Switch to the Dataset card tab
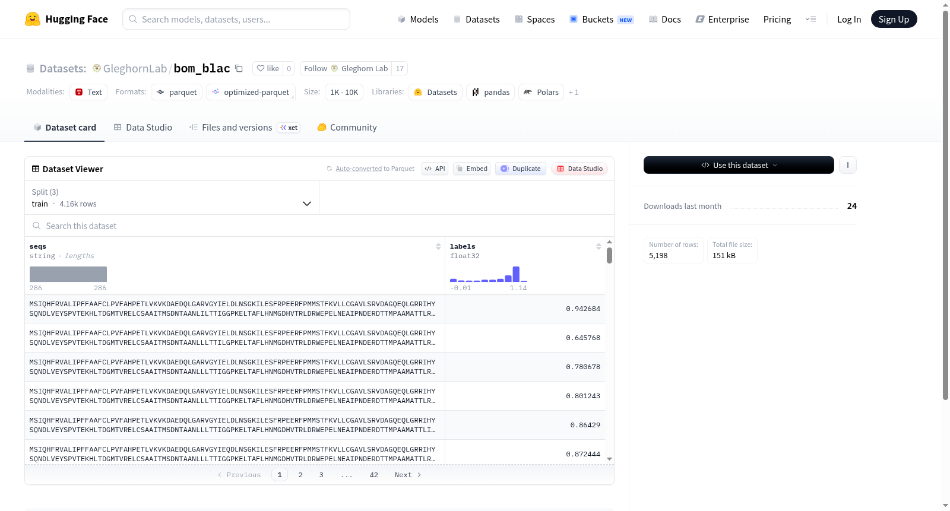Viewport: 950px width, 511px height. pos(64,128)
